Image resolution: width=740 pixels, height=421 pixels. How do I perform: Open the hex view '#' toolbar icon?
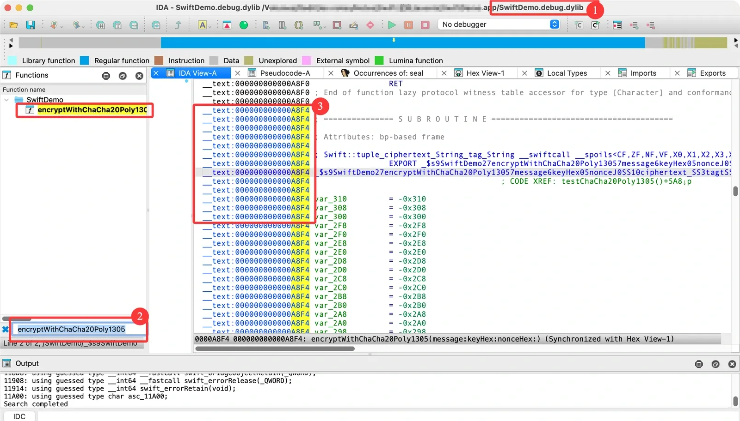(x=101, y=25)
